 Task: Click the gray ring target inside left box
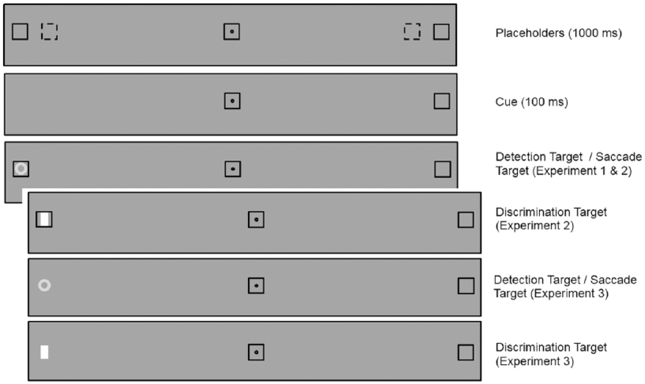click(21, 169)
